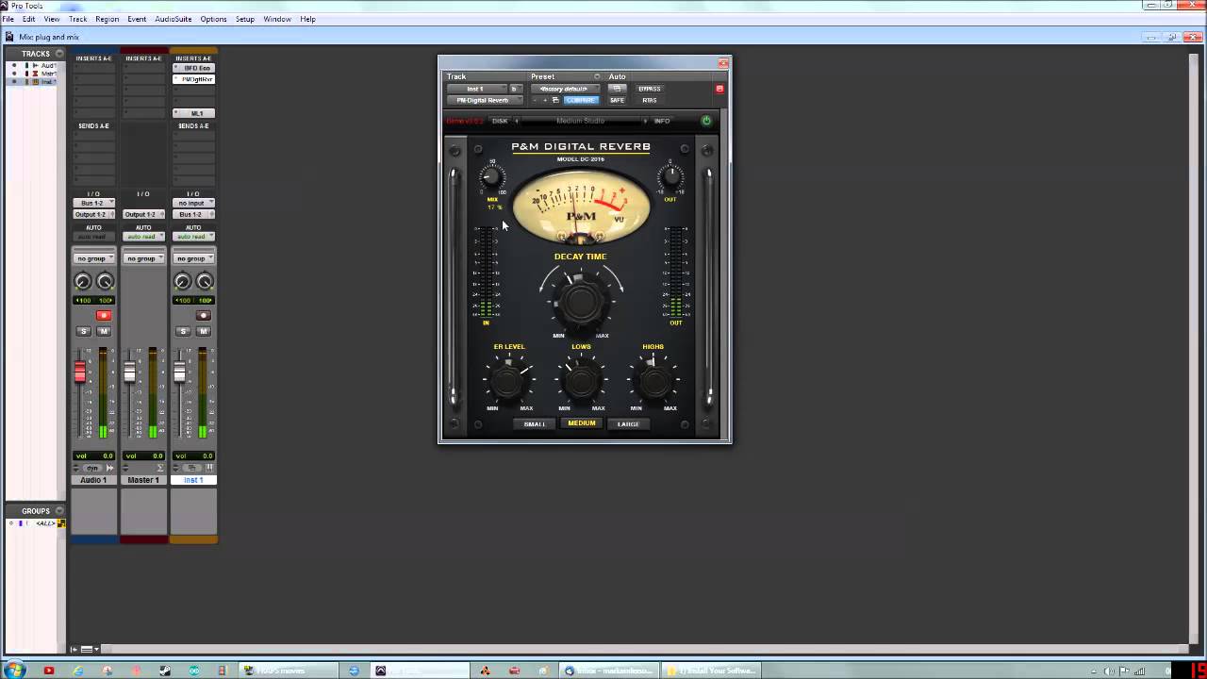
Task: Open the plug-in automation enable dialog icon
Action: [617, 89]
